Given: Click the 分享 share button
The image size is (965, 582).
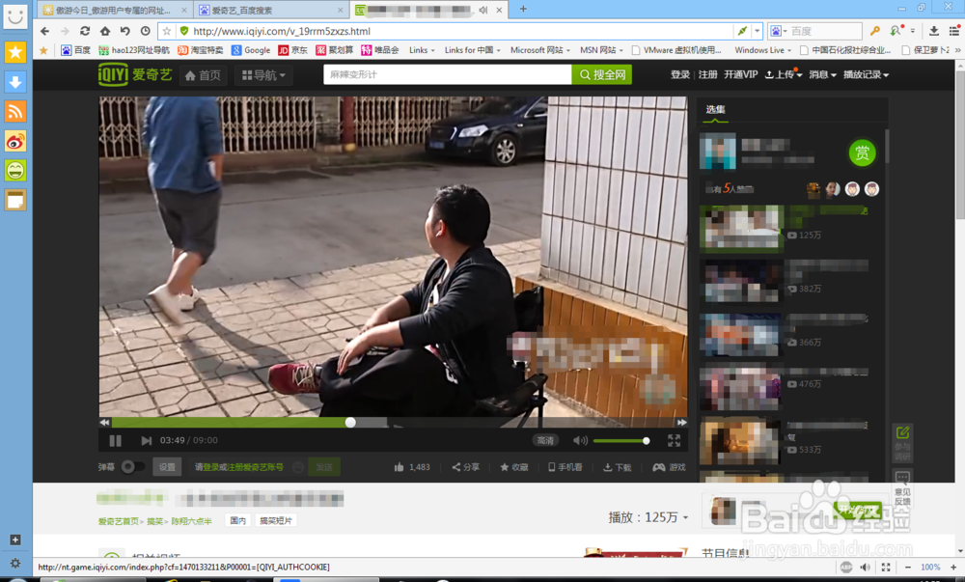Looking at the screenshot, I should click(466, 467).
